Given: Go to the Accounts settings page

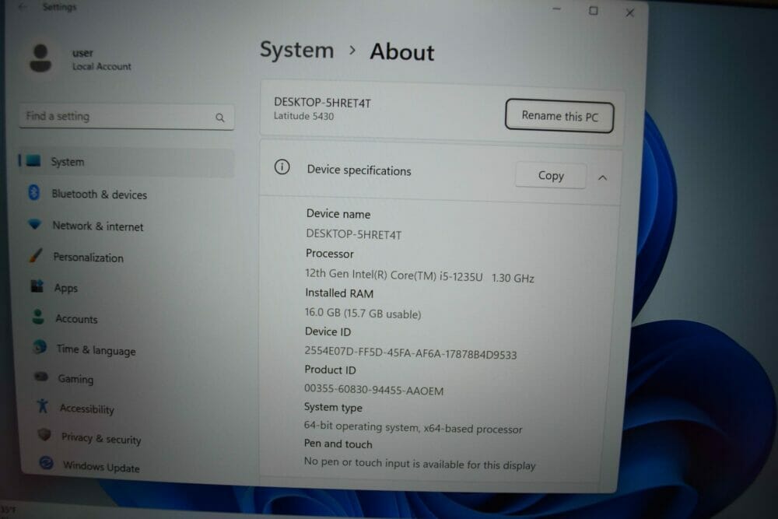Looking at the screenshot, I should pos(76,319).
